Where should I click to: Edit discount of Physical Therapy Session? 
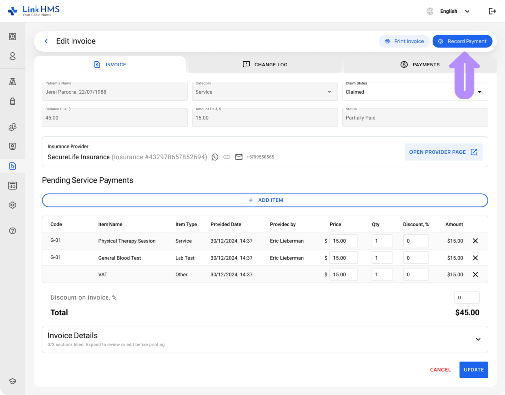[x=416, y=241]
